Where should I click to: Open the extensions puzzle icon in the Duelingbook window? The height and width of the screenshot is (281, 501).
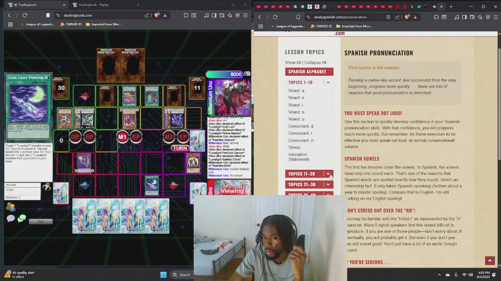186,15
